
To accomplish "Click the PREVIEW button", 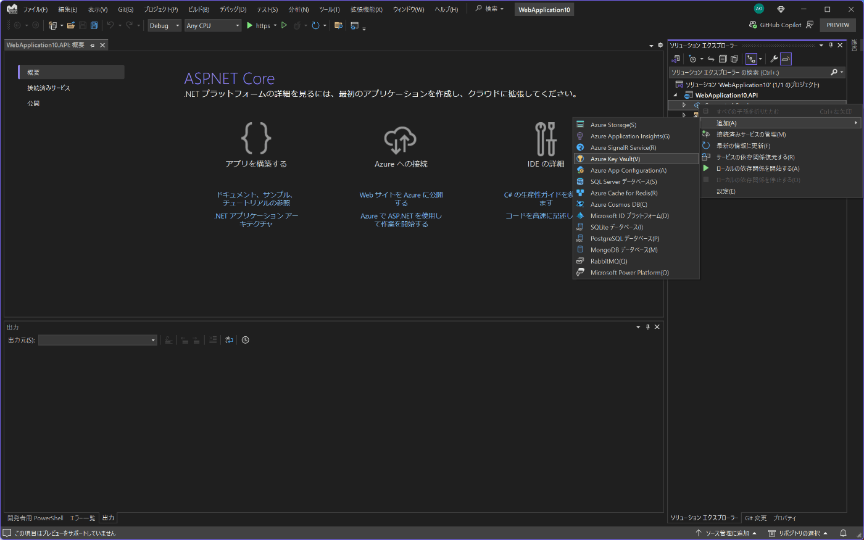I will tap(837, 25).
